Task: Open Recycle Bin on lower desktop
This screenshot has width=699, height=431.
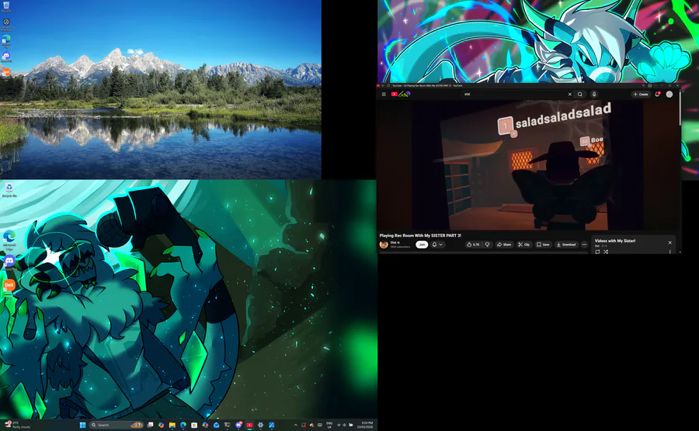Action: (x=9, y=190)
